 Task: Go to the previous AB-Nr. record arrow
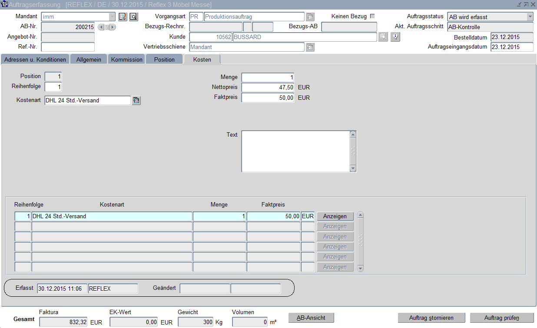click(101, 27)
